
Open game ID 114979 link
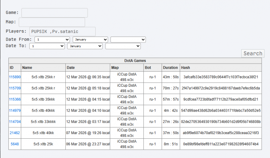click(15, 111)
